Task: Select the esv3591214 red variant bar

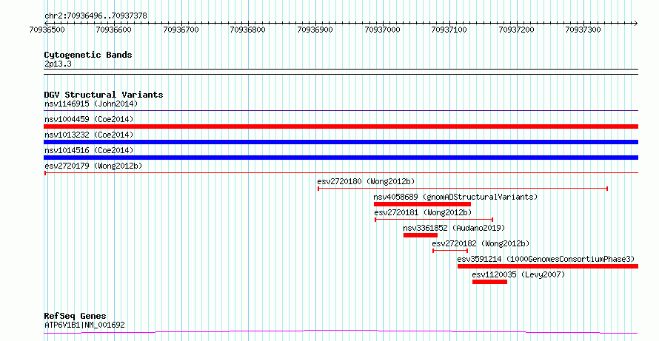Action: coord(548,266)
